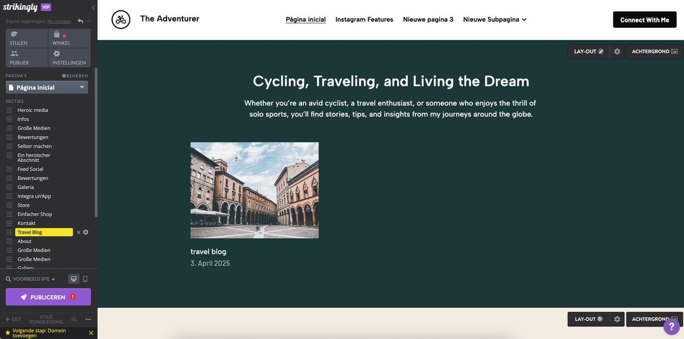Viewport: 684px width, 339px height.
Task: Grab the drag handle beside Galeria
Action: [x=9, y=187]
